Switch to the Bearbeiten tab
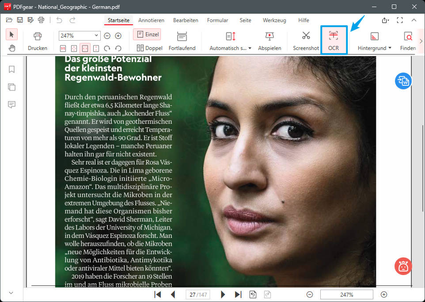425x302 pixels. click(186, 20)
